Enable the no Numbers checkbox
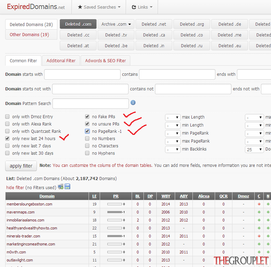271x267 pixels. click(87, 138)
